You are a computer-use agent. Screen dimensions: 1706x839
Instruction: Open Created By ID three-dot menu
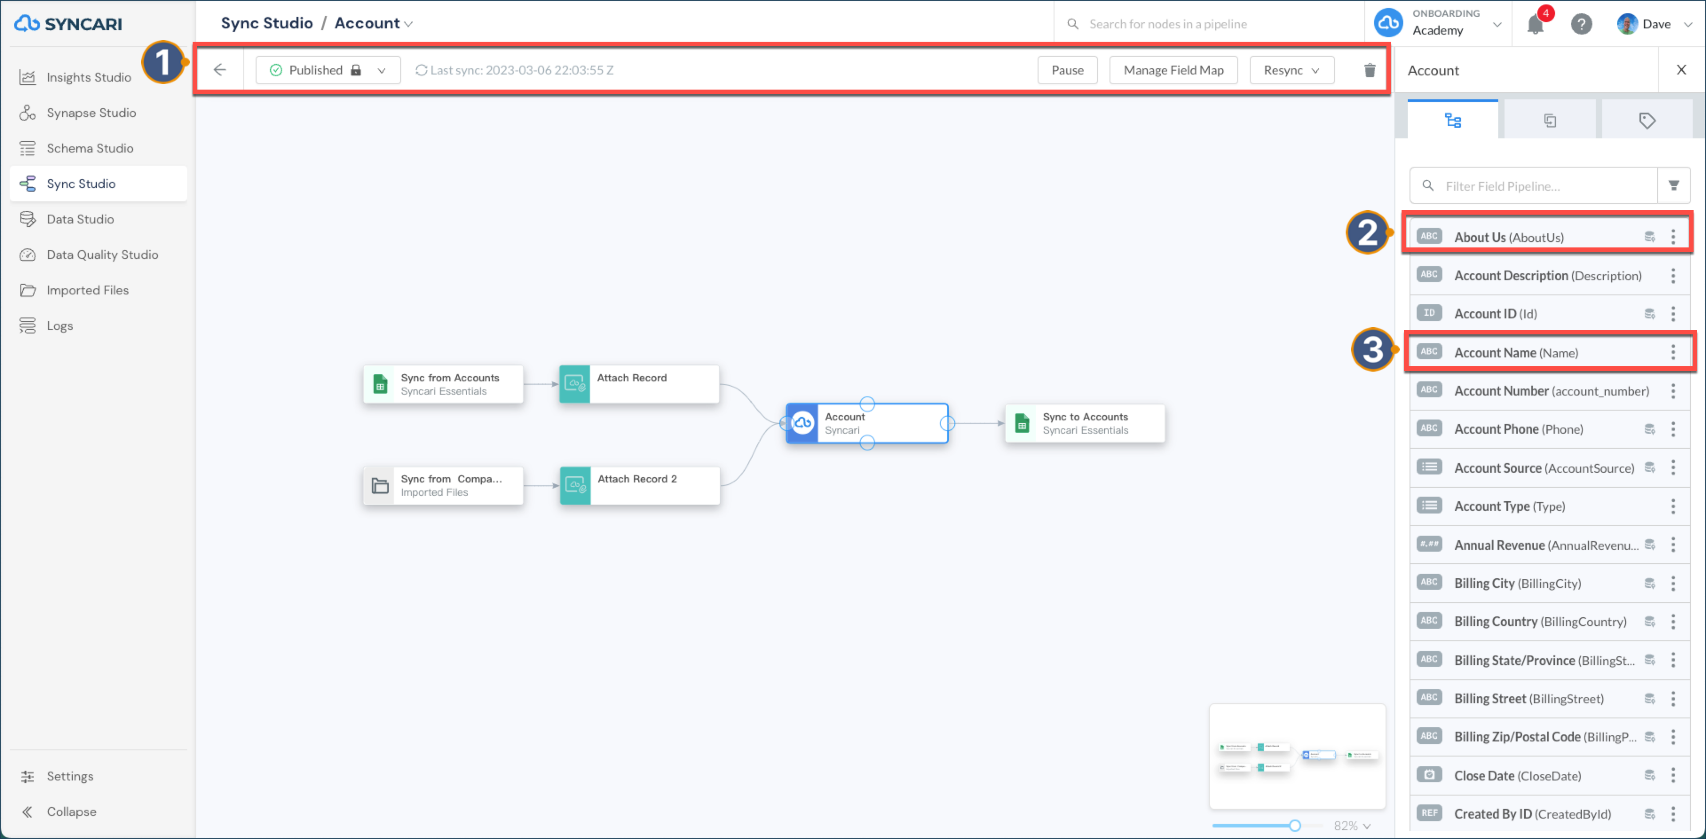pyautogui.click(x=1673, y=814)
